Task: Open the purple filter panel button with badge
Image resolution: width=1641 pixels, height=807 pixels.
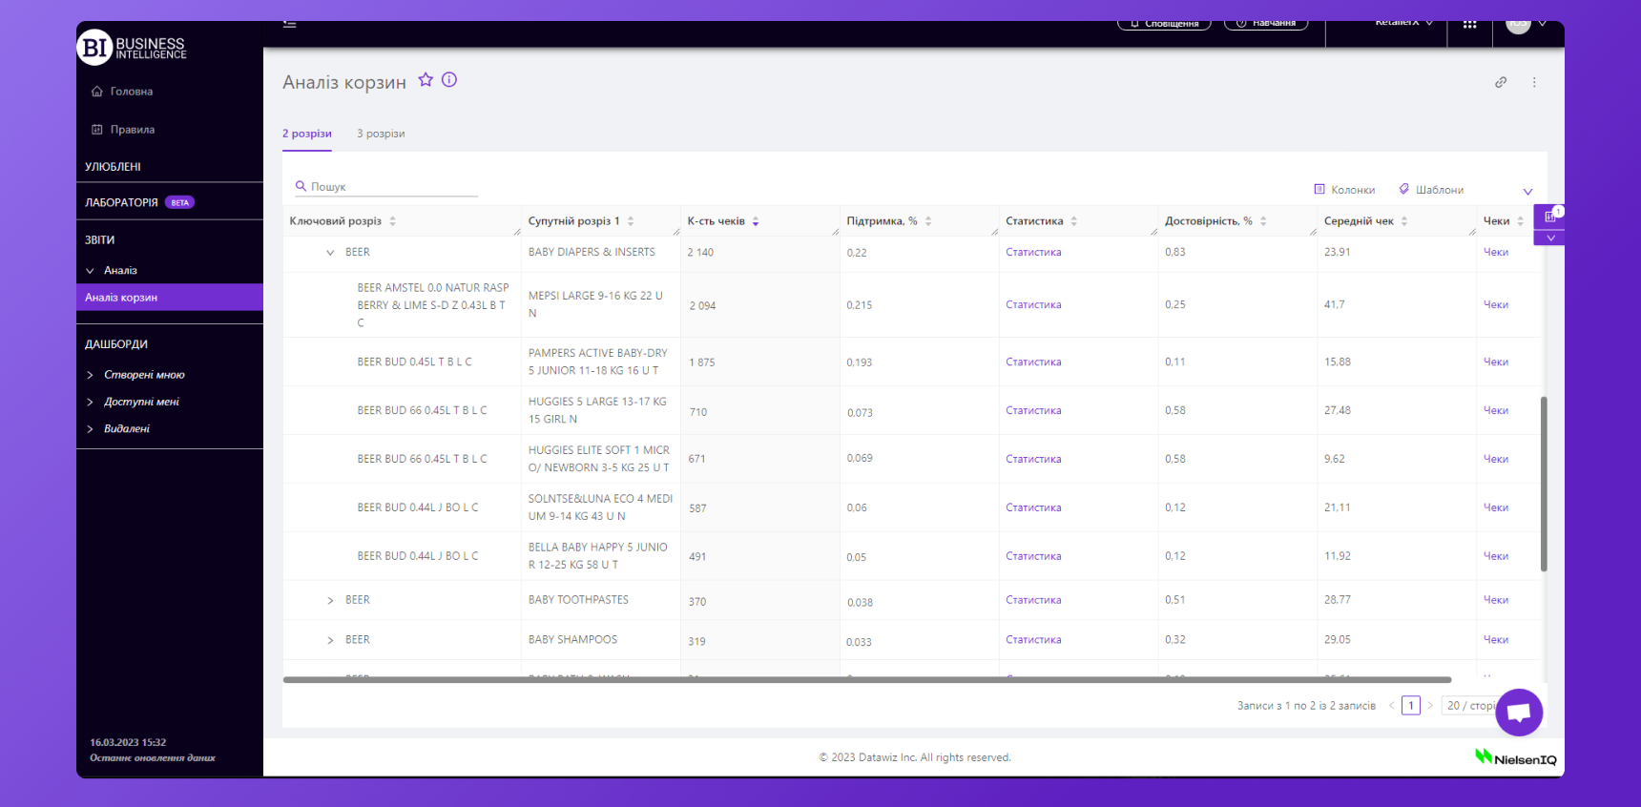Action: (x=1549, y=217)
